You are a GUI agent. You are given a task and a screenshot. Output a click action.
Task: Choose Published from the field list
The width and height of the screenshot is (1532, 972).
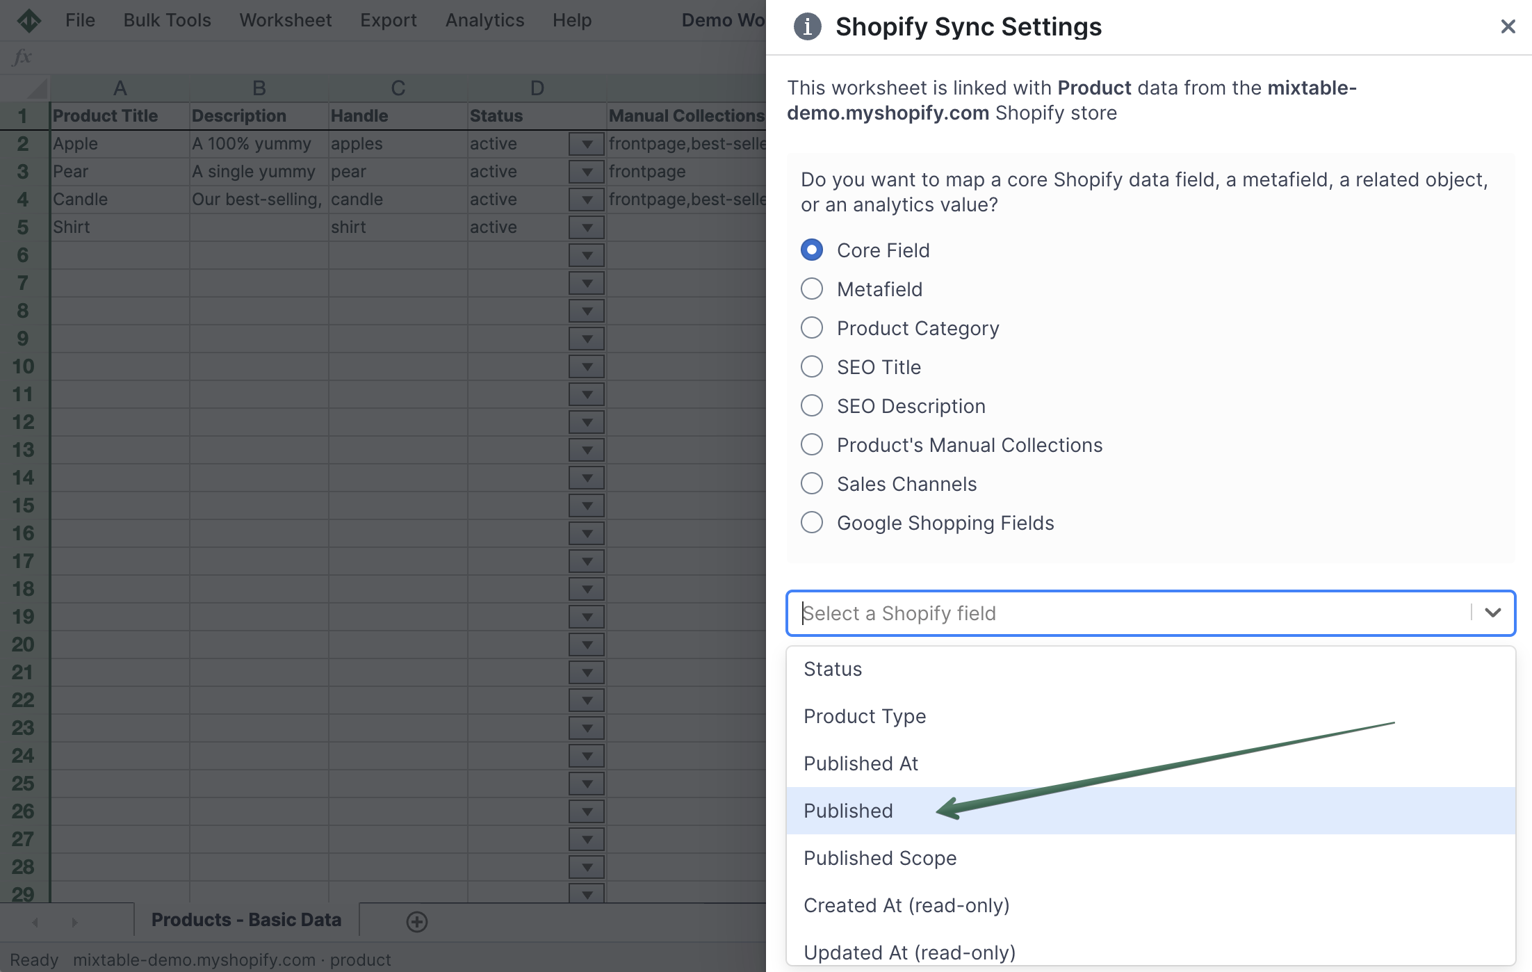coord(848,811)
